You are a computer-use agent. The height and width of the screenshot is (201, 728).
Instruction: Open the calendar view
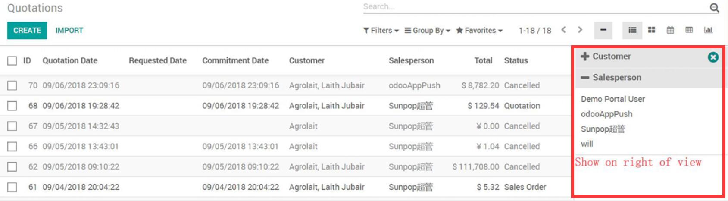(x=670, y=30)
